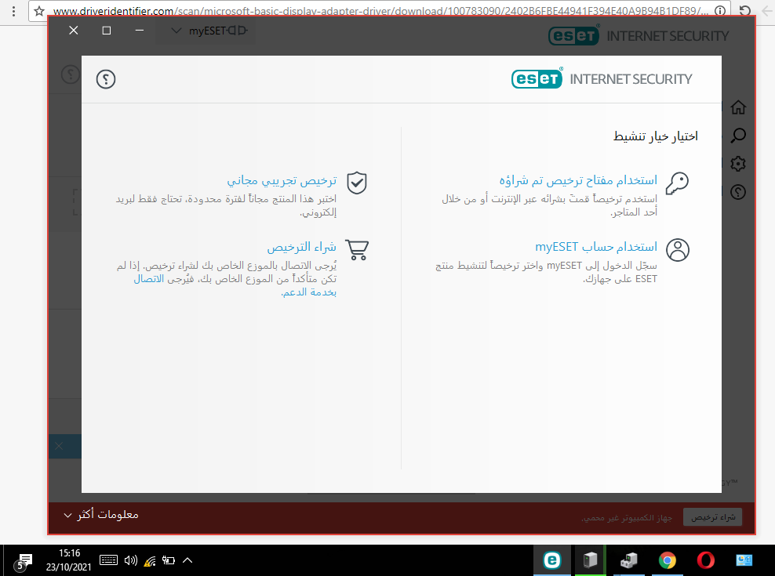Maximize the ESET Internet Security window
Viewport: 775px width, 576px height.
click(106, 31)
